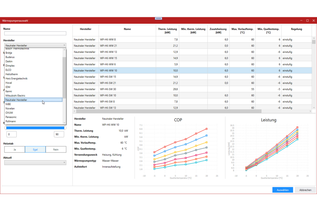Set Heizstab option to Nein
This screenshot has width=317, height=211.
(56, 150)
